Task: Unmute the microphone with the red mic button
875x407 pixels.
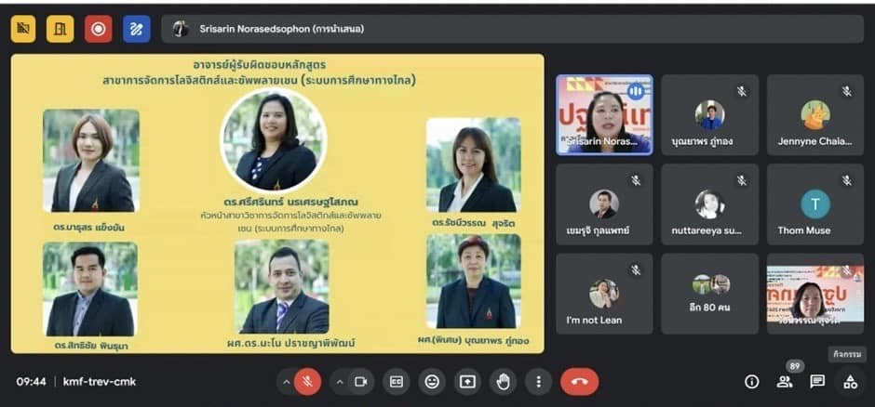Action: [x=307, y=381]
